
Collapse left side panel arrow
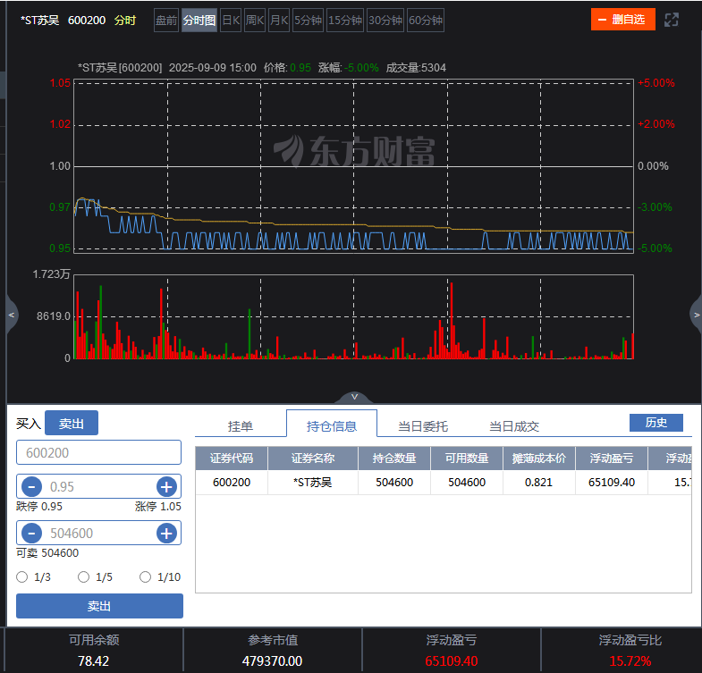click(x=12, y=315)
